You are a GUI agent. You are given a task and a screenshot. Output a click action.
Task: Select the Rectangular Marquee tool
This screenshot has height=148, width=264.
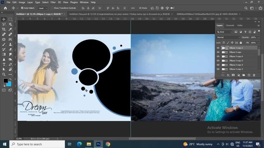[10, 19]
